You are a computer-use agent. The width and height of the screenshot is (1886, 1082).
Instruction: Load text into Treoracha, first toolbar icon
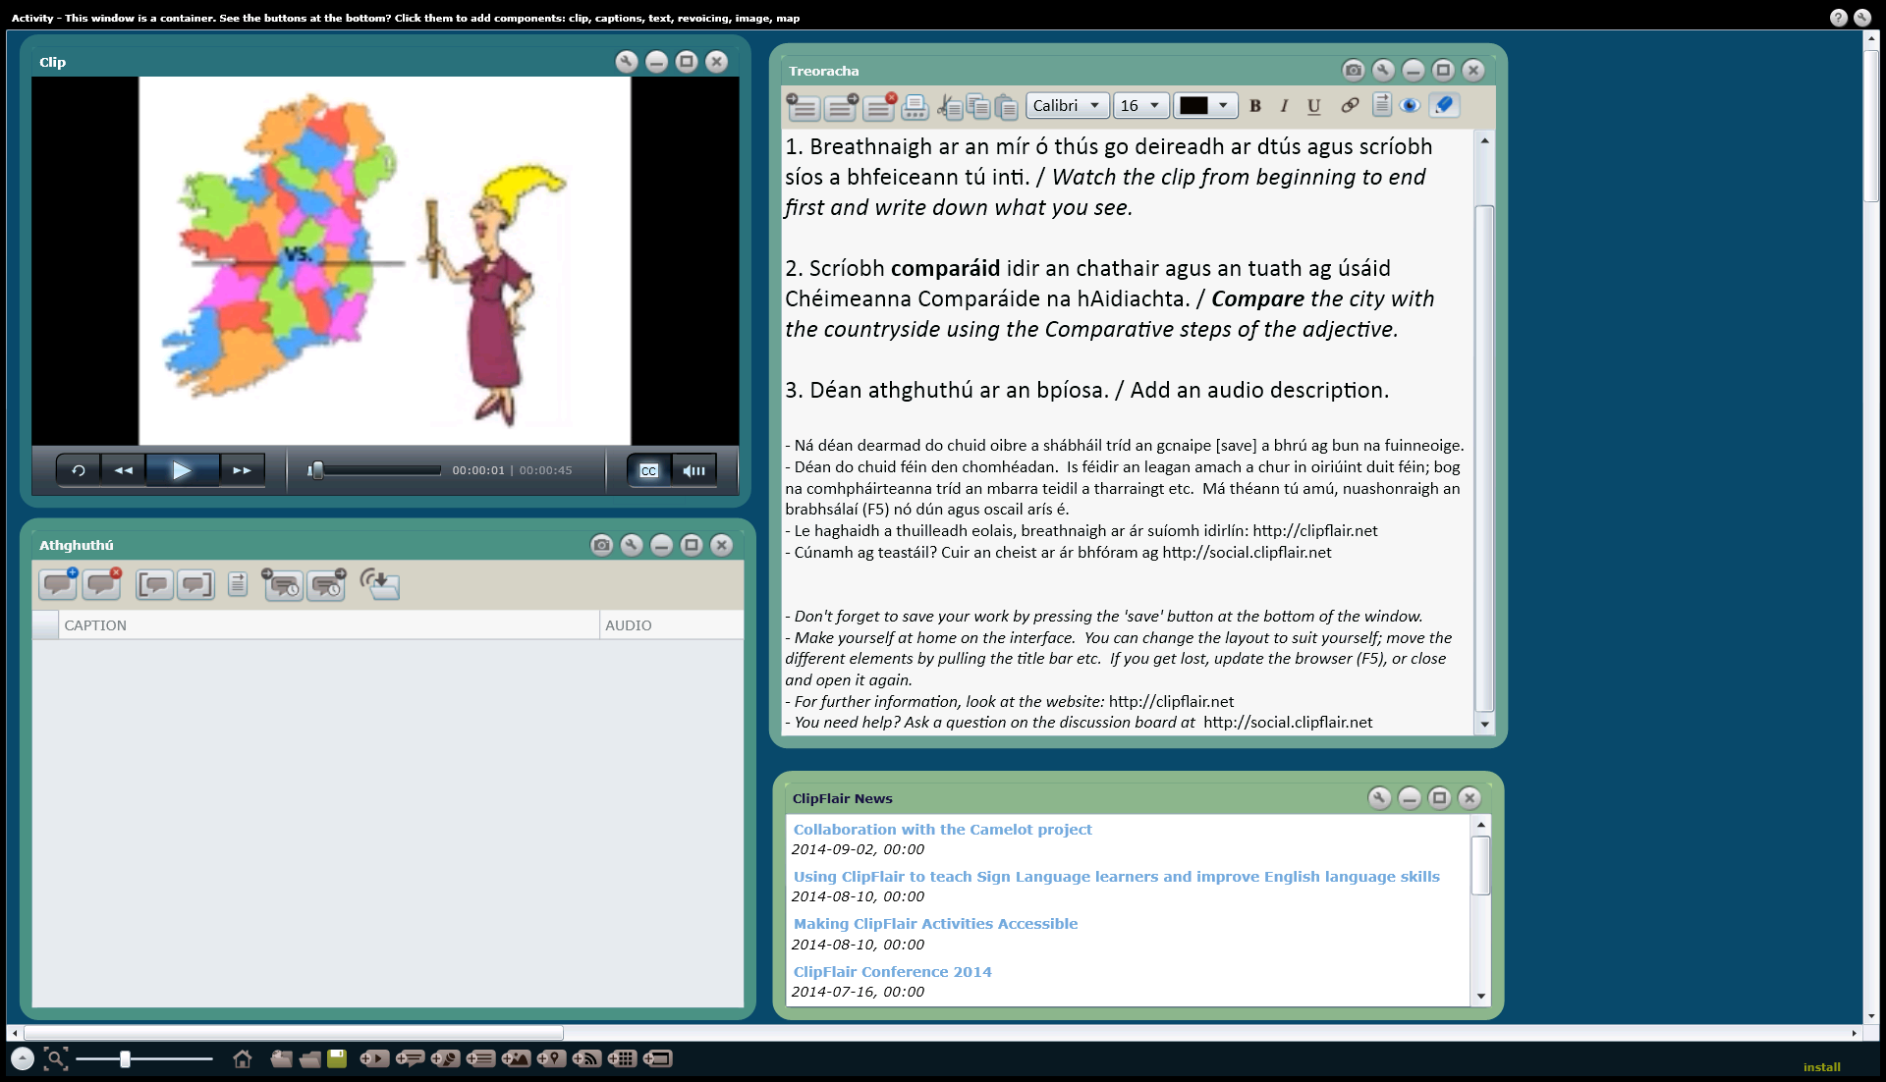[803, 106]
